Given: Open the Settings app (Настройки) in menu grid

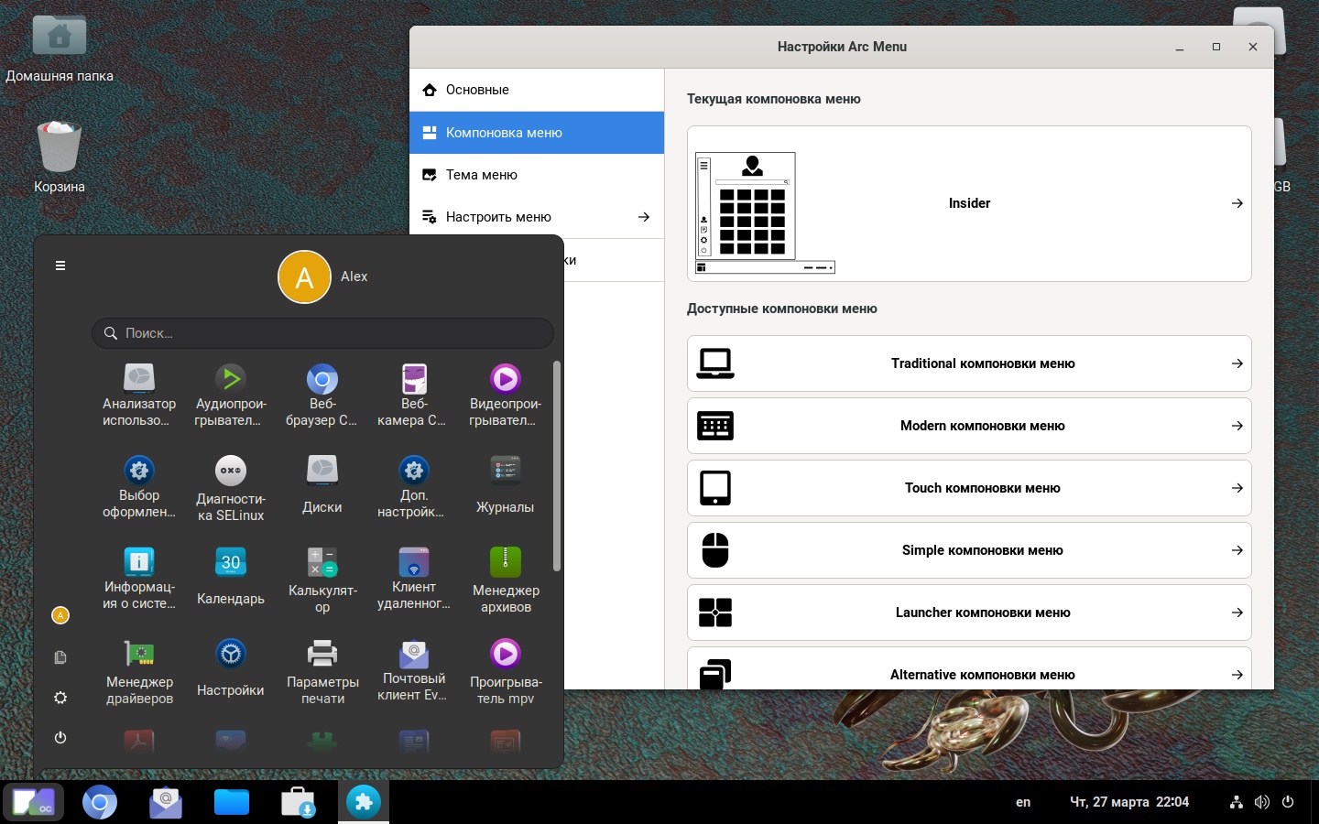Looking at the screenshot, I should click(x=231, y=670).
